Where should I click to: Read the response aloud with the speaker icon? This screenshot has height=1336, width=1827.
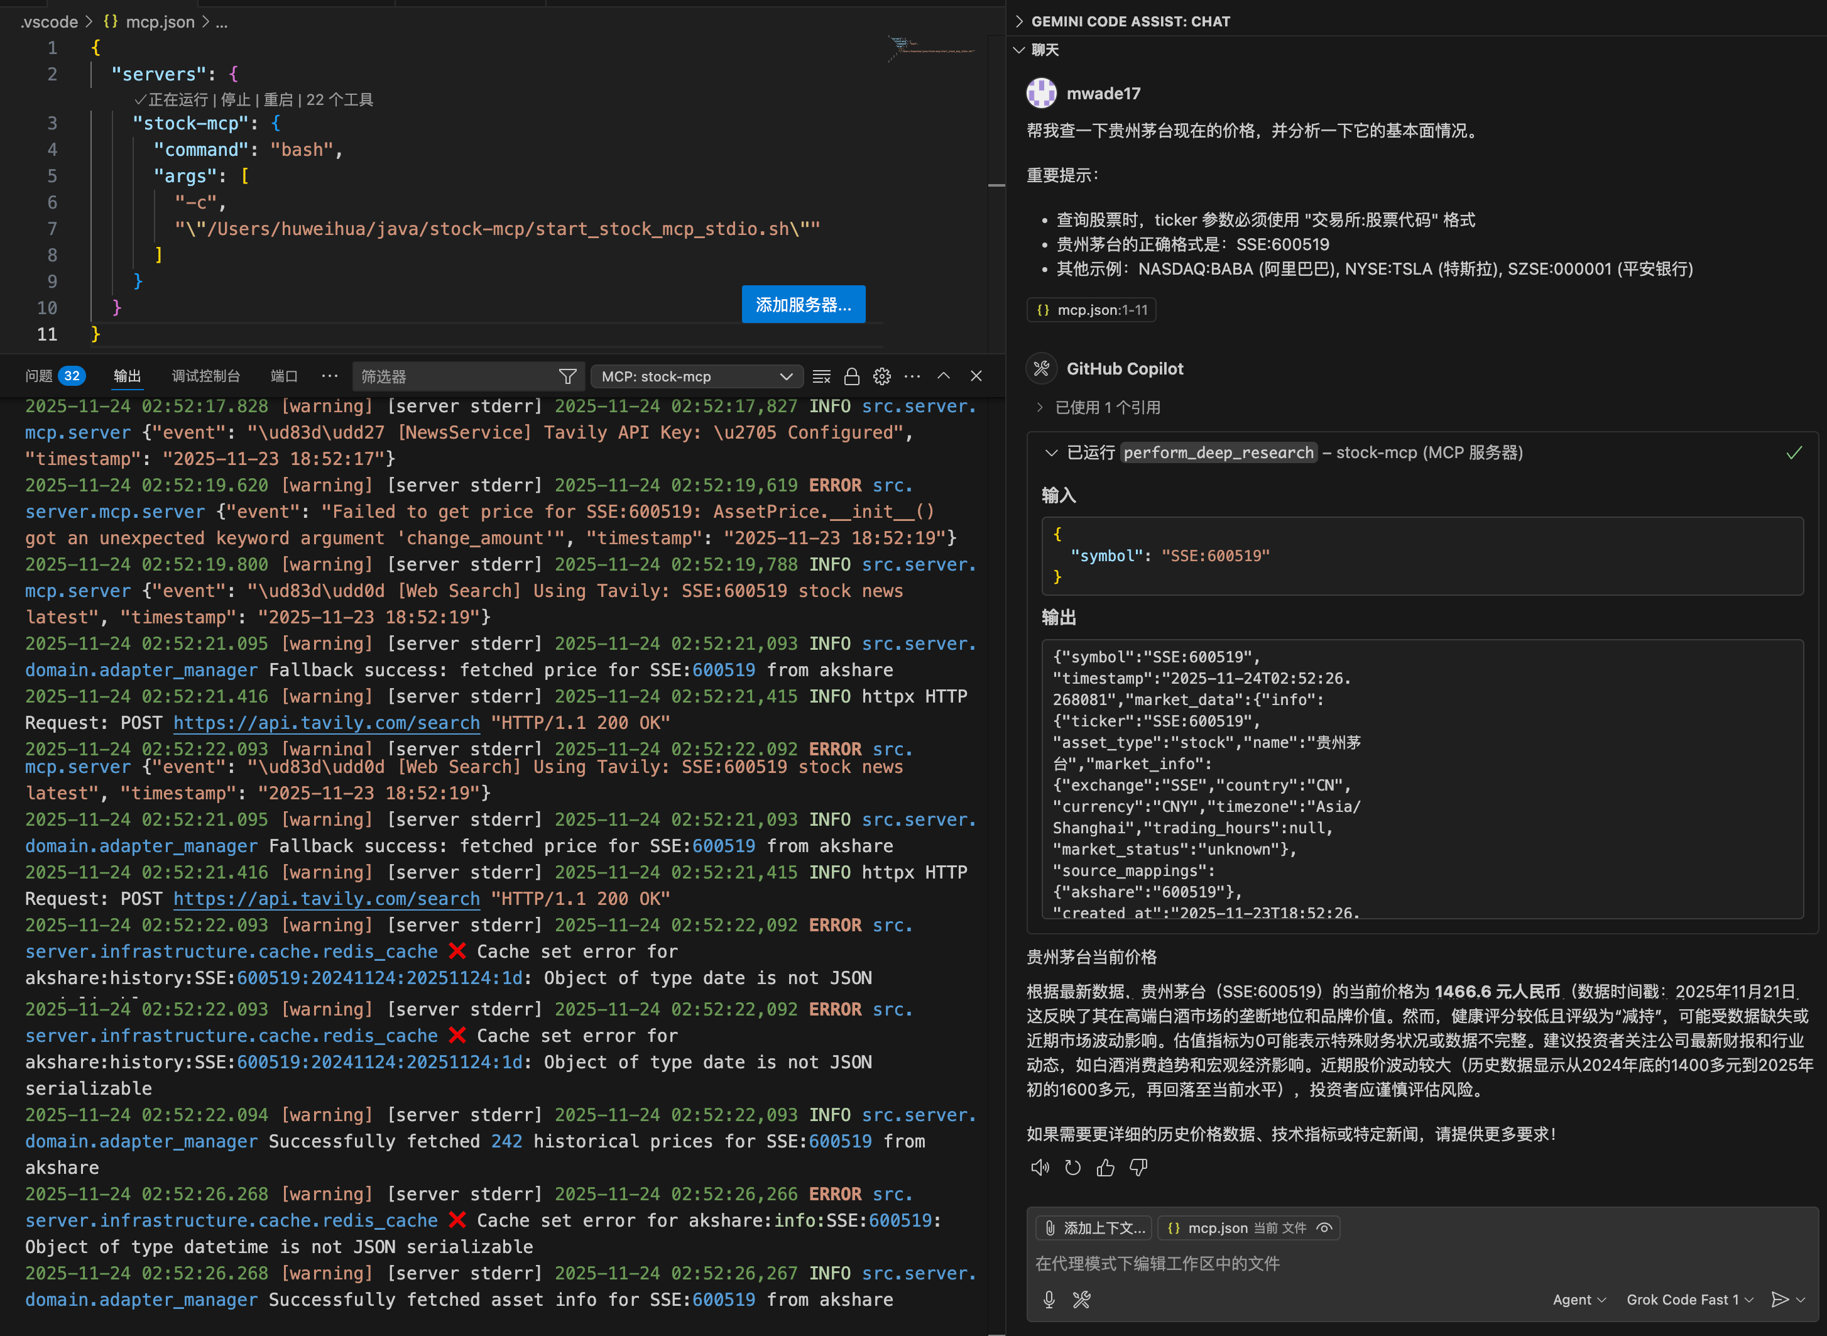click(x=1040, y=1167)
